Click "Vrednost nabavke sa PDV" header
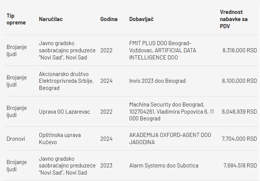Screen dimensions: 260x181 233,19
